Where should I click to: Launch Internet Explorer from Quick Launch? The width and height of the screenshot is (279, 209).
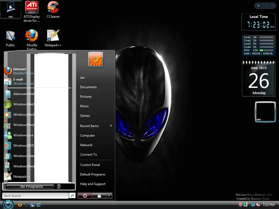click(x=39, y=205)
